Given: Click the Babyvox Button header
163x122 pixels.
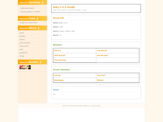Looking at the screenshot, I should (32, 62).
